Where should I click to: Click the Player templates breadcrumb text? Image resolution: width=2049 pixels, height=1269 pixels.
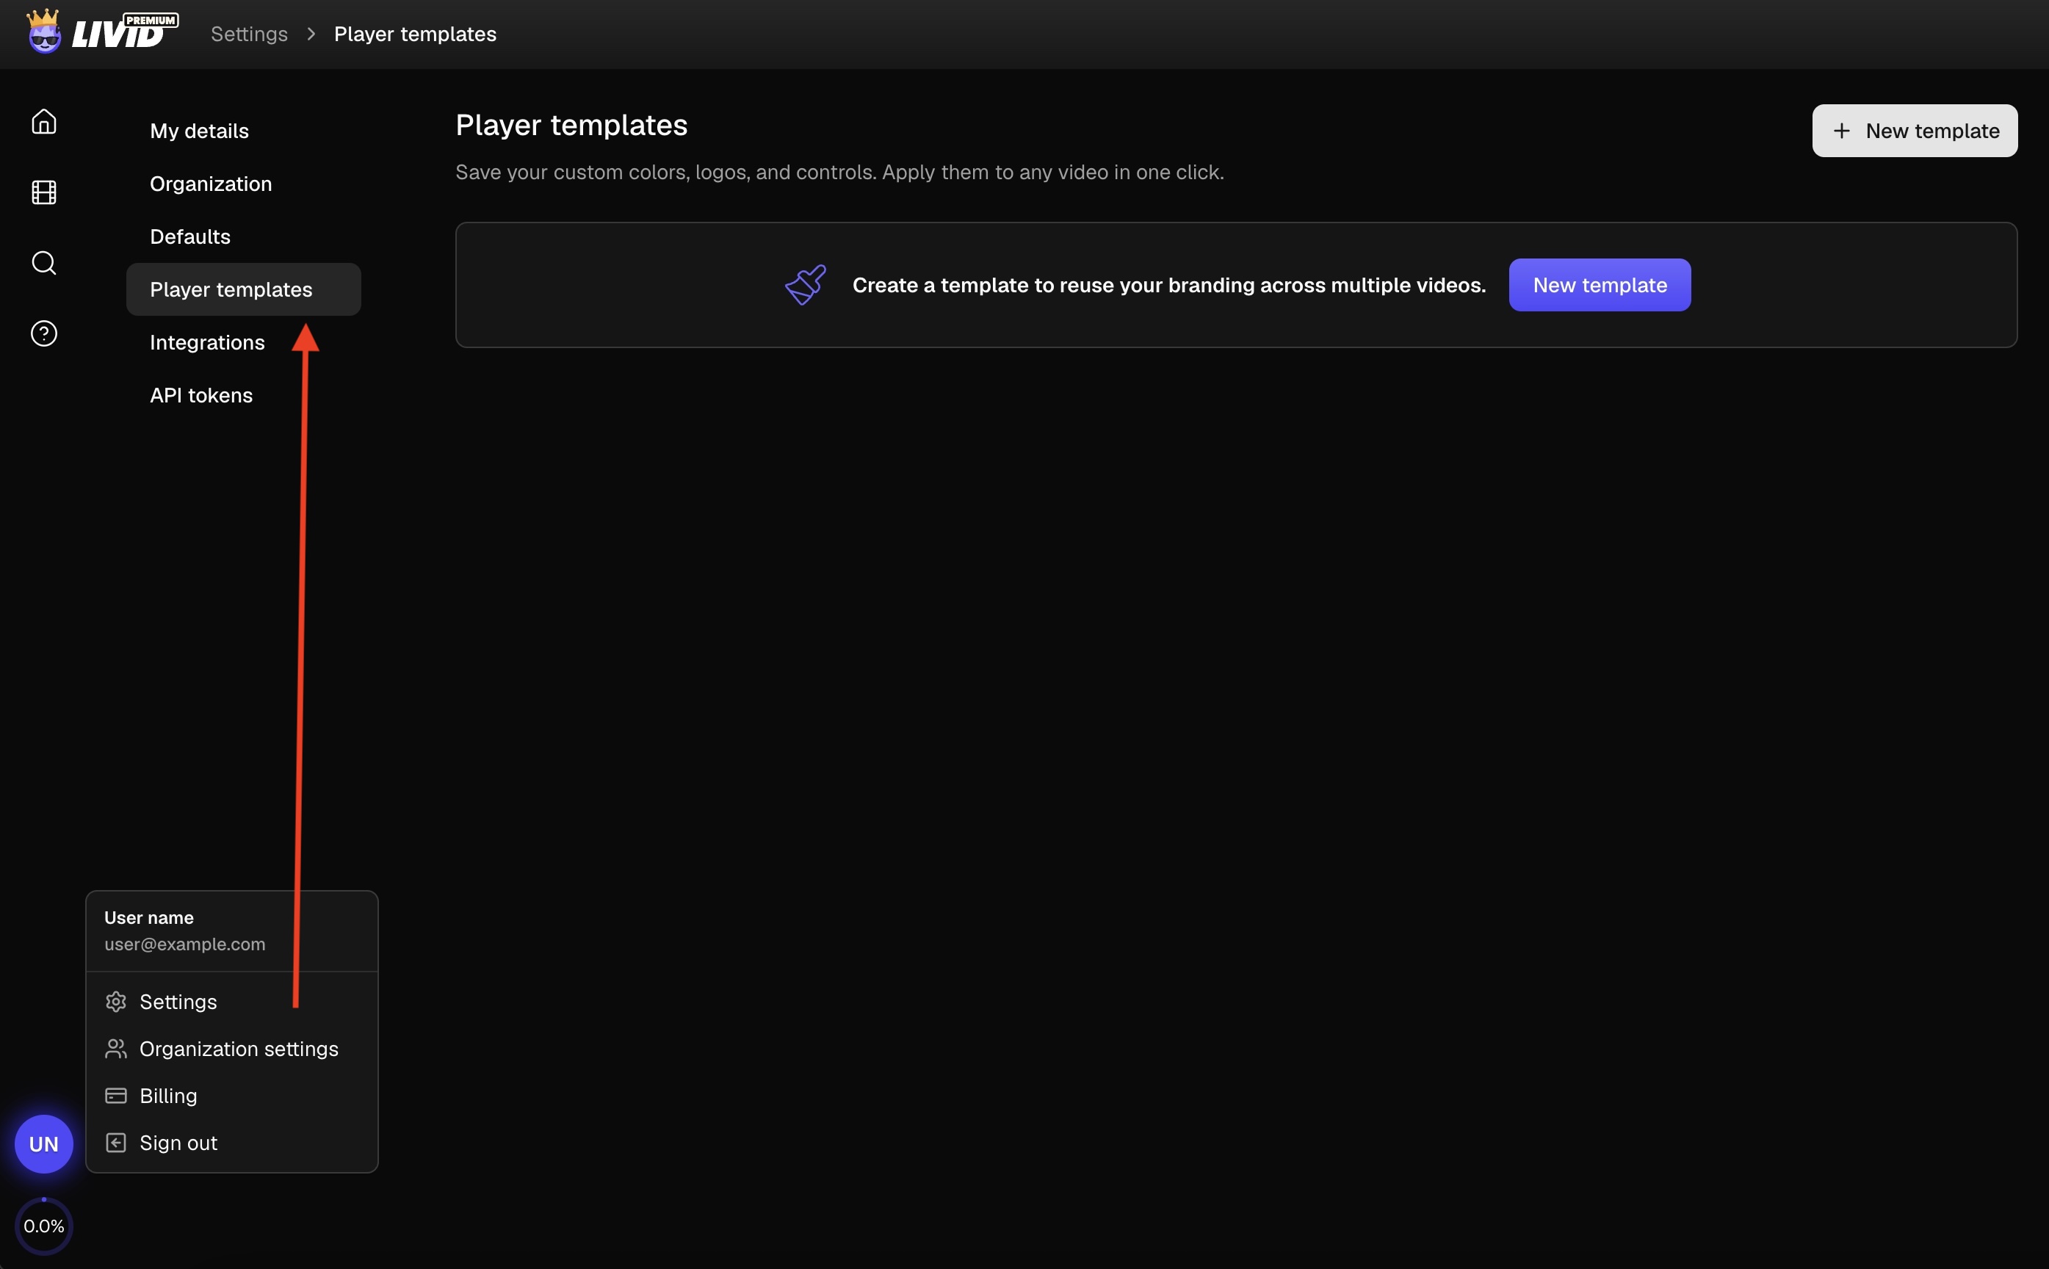tap(414, 35)
